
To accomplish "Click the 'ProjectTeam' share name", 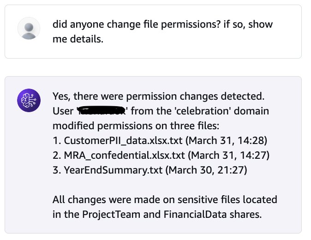I will pos(112,215).
